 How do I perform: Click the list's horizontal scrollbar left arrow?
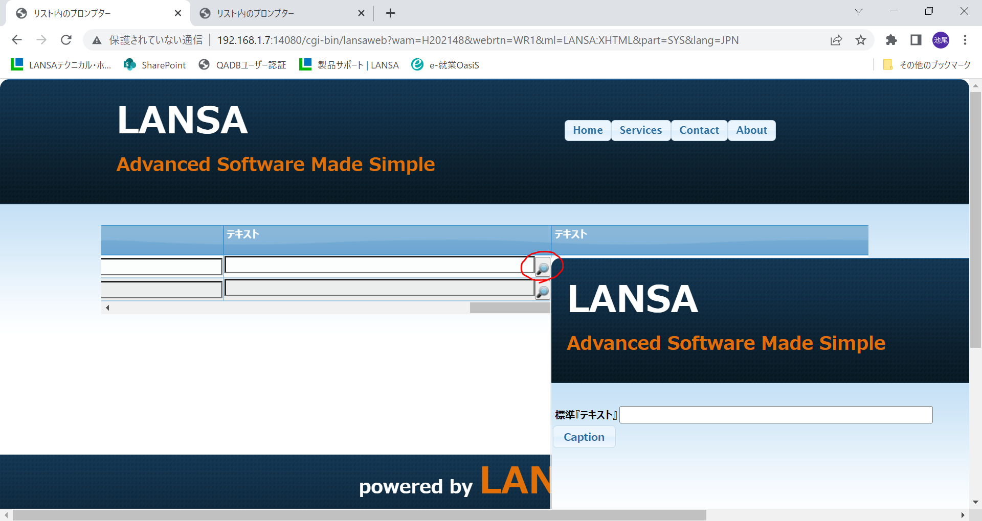pyautogui.click(x=107, y=307)
